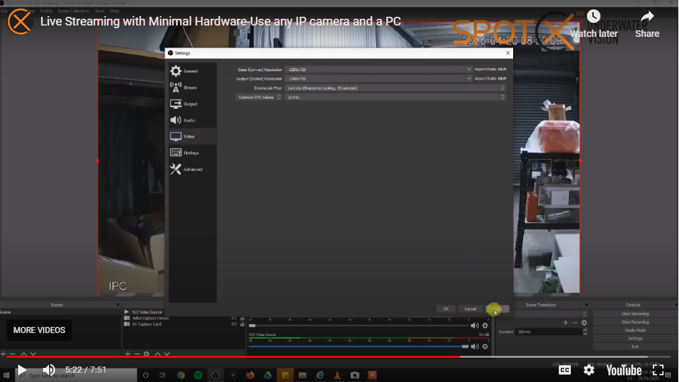The image size is (679, 382).
Task: Click the Studio Mode button
Action: point(635,330)
